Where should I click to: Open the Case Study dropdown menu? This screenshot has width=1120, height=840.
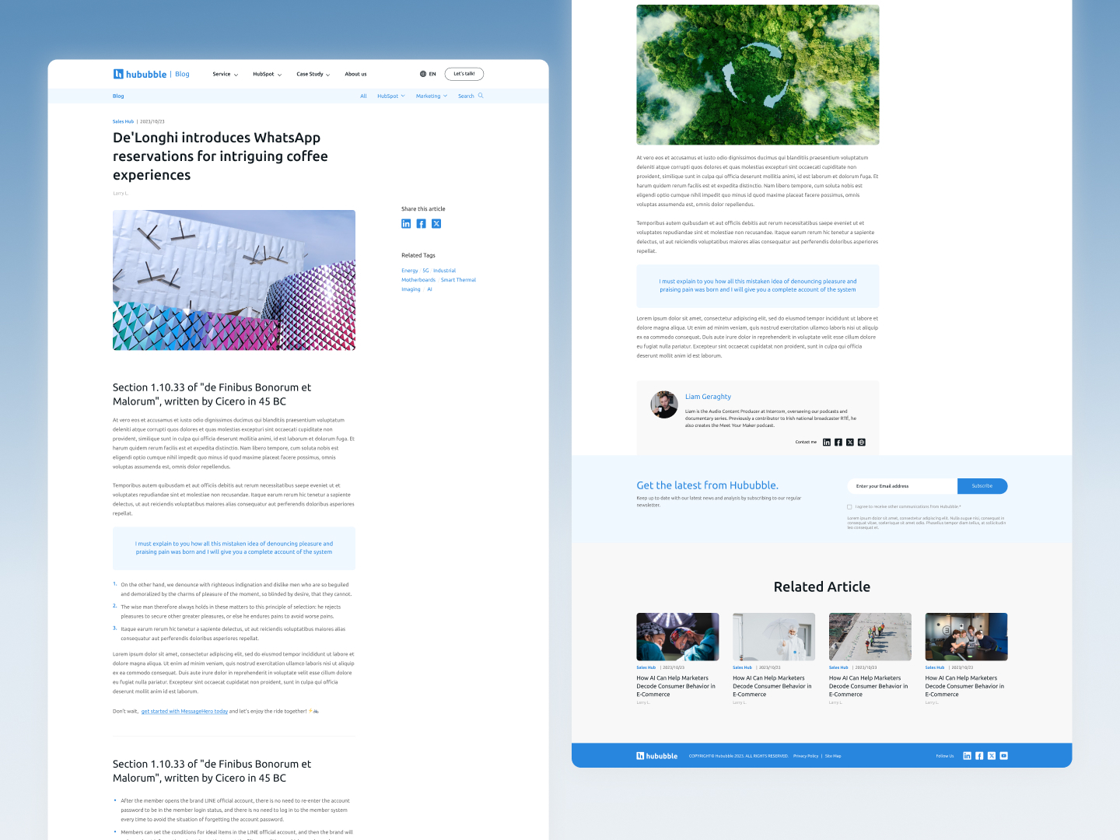(313, 75)
